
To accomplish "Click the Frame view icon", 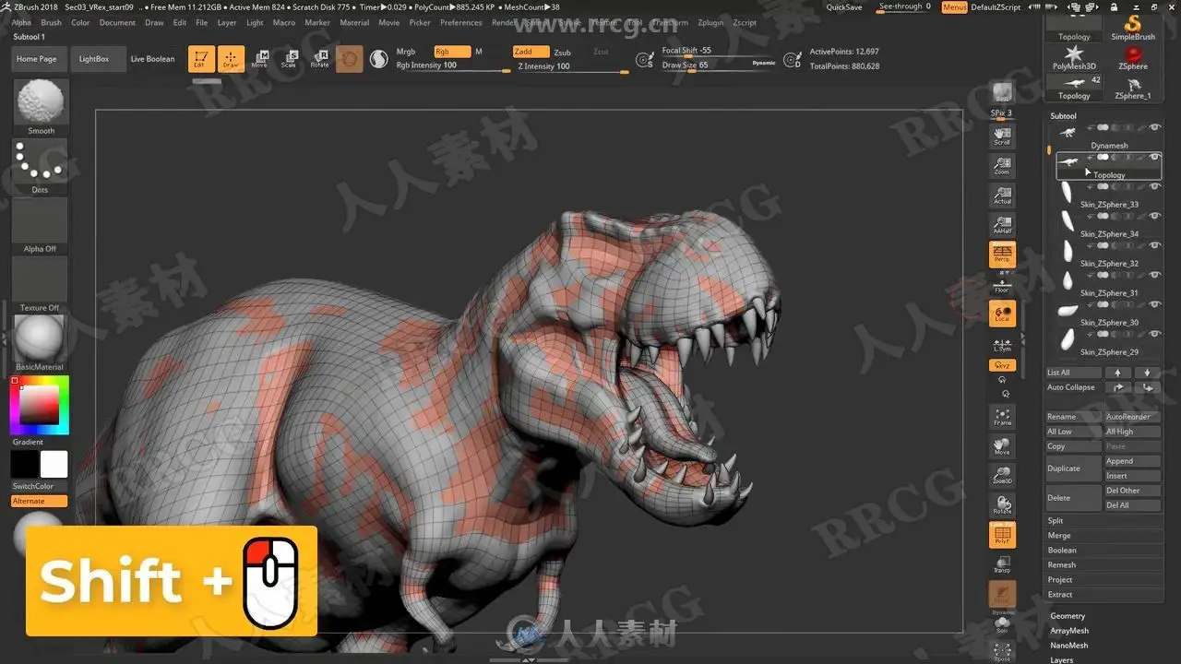I will point(1002,417).
